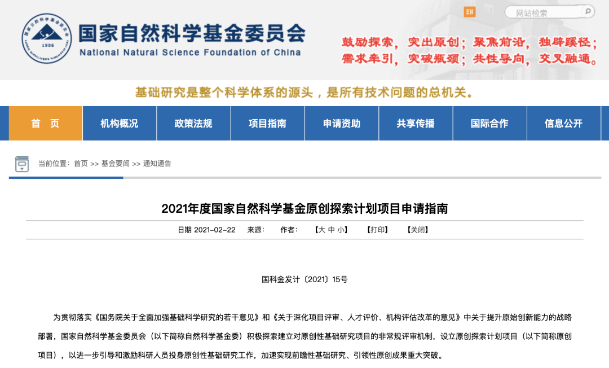Click the 作者 label in the article info line
This screenshot has height=368, width=609.
click(x=289, y=230)
